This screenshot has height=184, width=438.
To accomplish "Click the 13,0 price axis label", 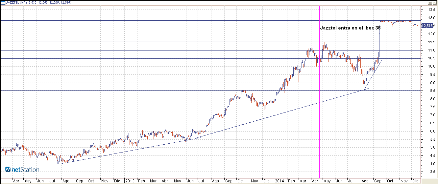I will [432, 18].
